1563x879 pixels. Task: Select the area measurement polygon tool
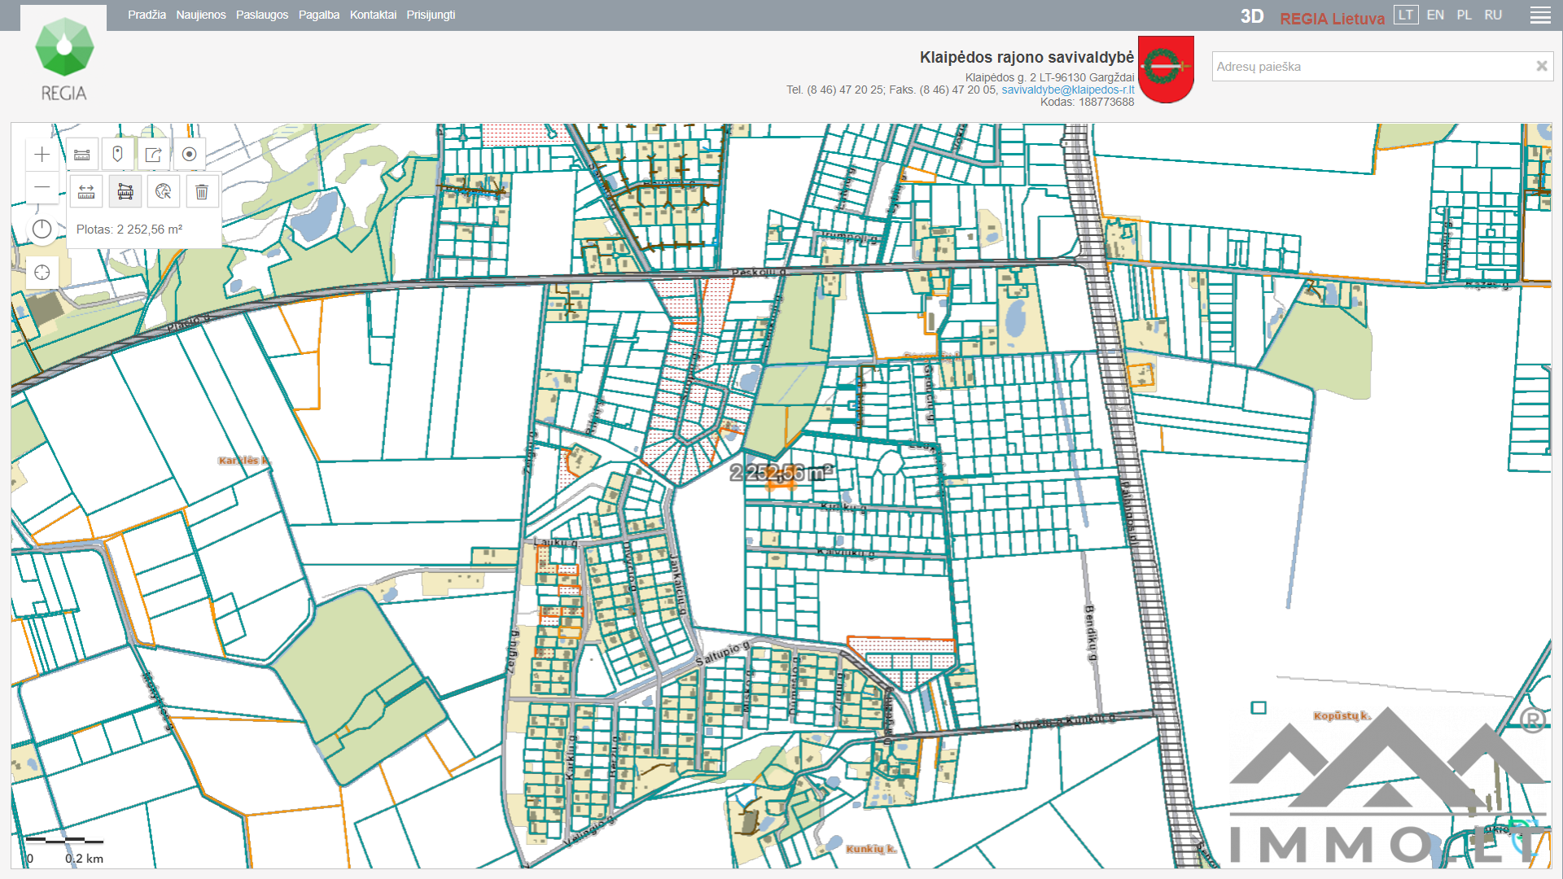(x=125, y=192)
